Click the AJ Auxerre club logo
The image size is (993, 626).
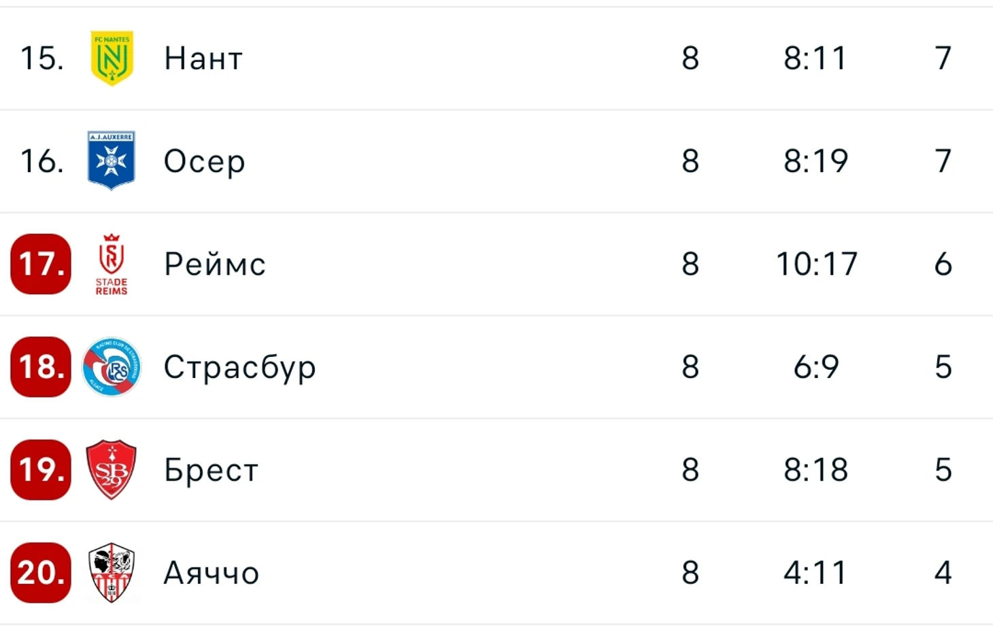pyautogui.click(x=112, y=160)
